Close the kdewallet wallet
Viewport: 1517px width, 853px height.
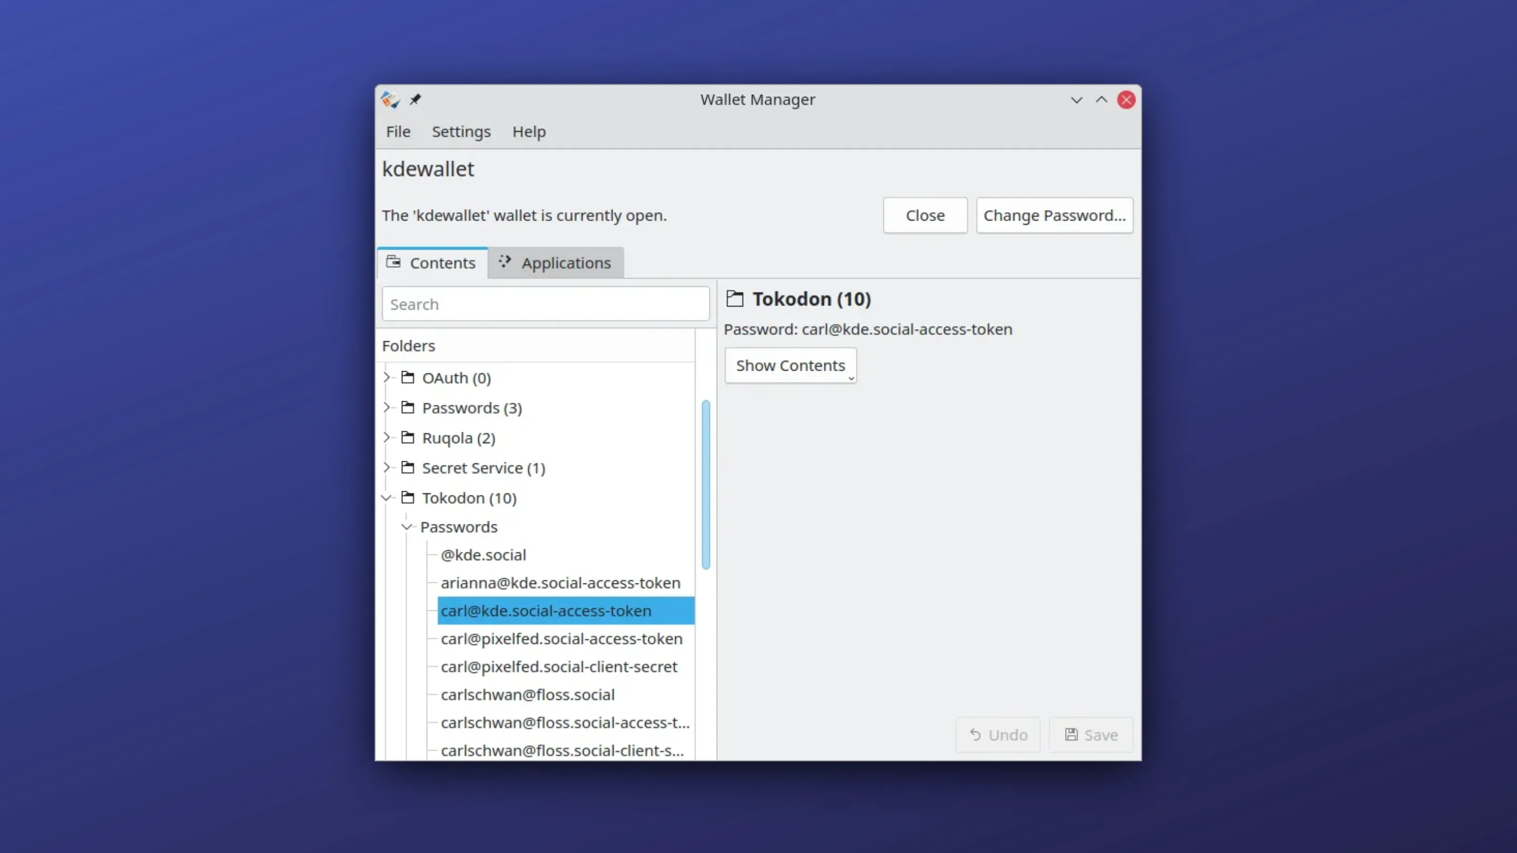click(x=924, y=215)
